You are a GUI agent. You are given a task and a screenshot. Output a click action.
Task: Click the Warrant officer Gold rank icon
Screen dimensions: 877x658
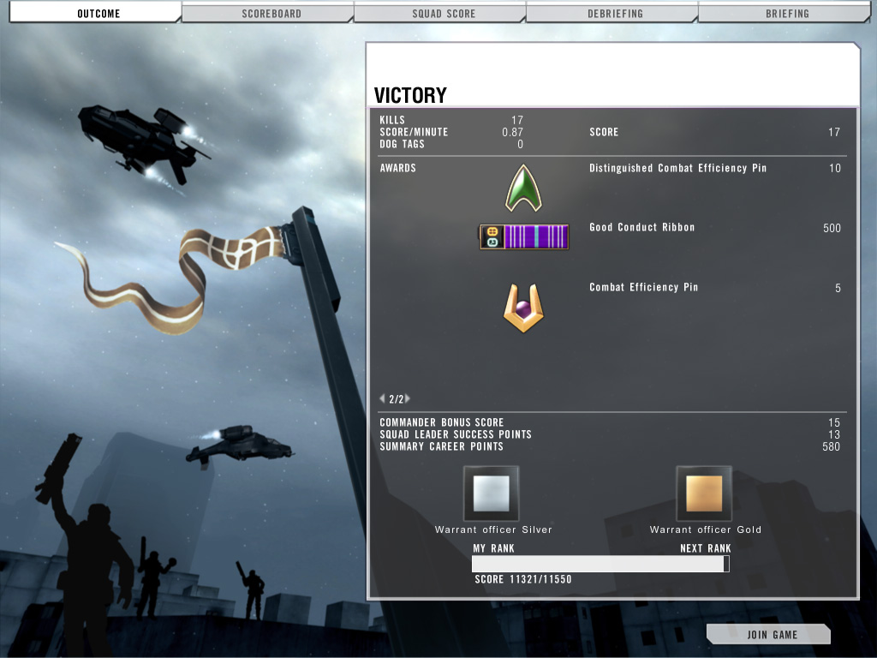(x=703, y=493)
